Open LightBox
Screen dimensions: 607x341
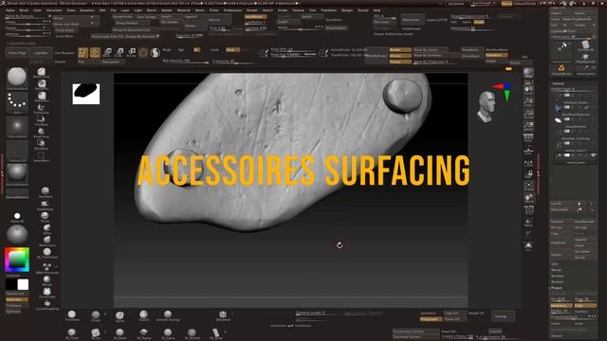point(41,53)
